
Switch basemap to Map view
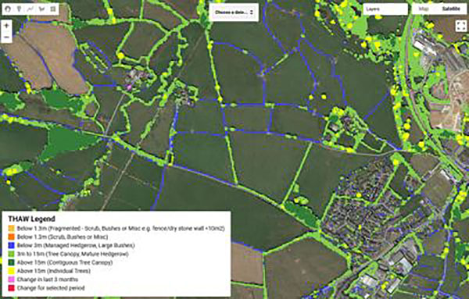pos(424,9)
